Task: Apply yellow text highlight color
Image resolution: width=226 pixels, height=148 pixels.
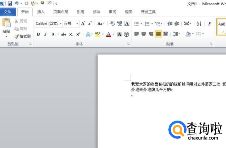Action: (98, 34)
